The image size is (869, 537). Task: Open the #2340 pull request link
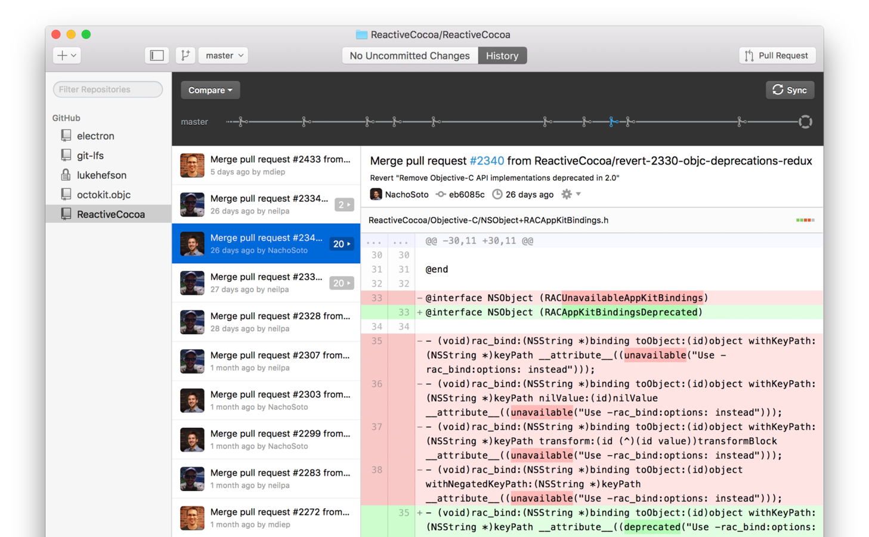point(487,161)
